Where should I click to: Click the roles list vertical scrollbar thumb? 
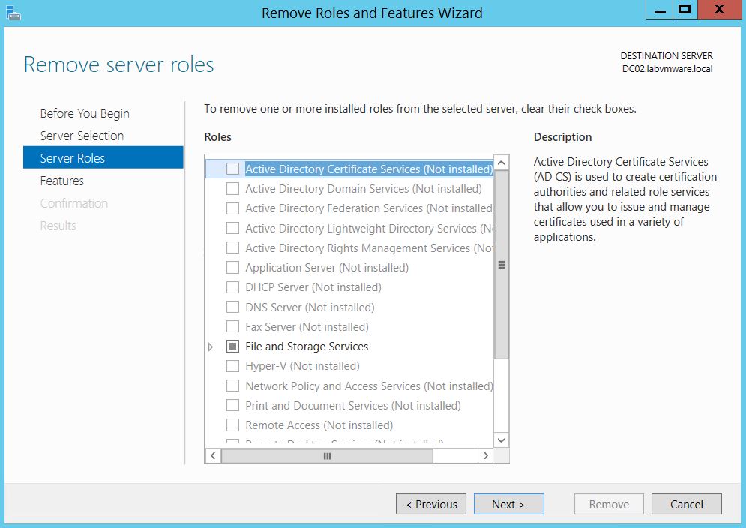pyautogui.click(x=502, y=265)
